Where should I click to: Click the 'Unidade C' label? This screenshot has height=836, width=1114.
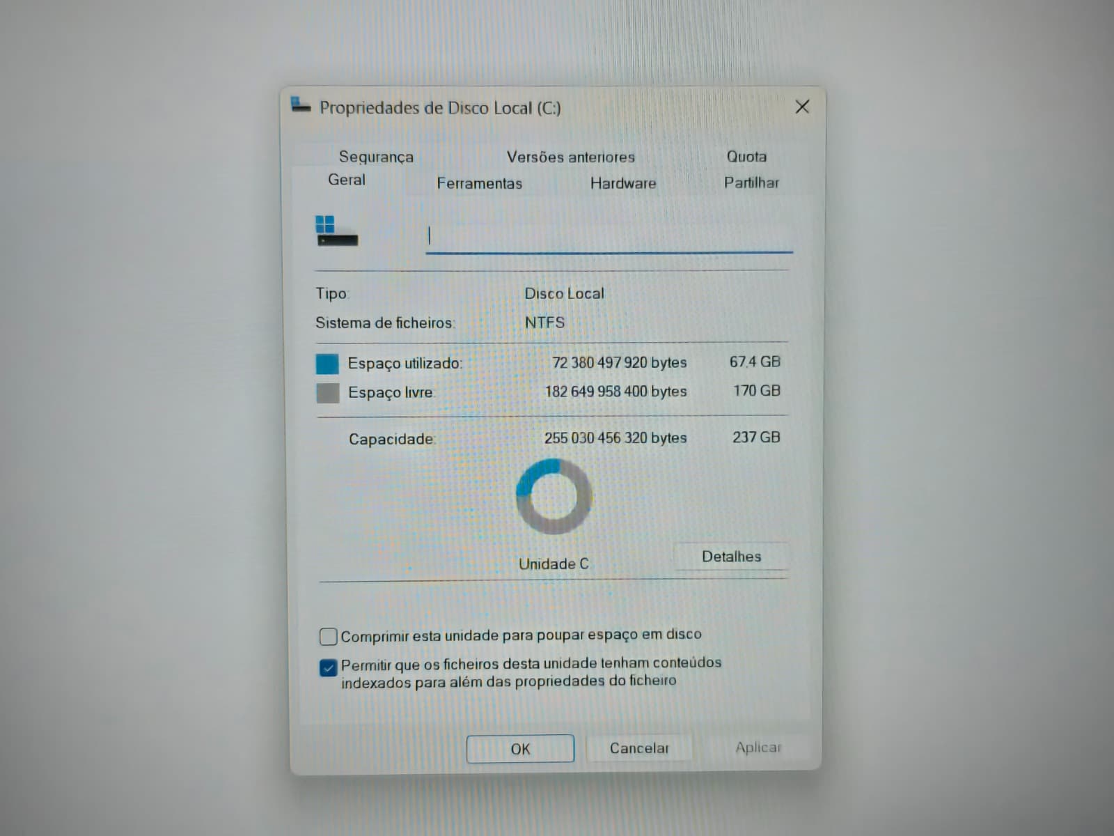click(x=554, y=564)
